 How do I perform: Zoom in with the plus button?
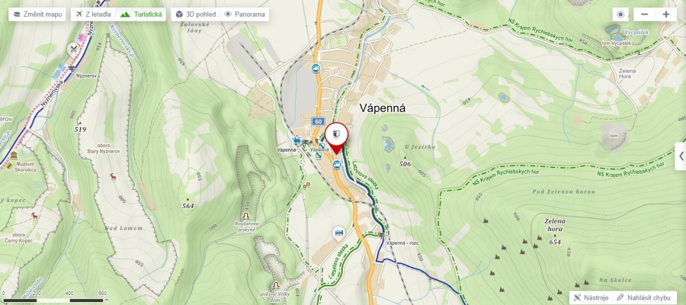666,14
